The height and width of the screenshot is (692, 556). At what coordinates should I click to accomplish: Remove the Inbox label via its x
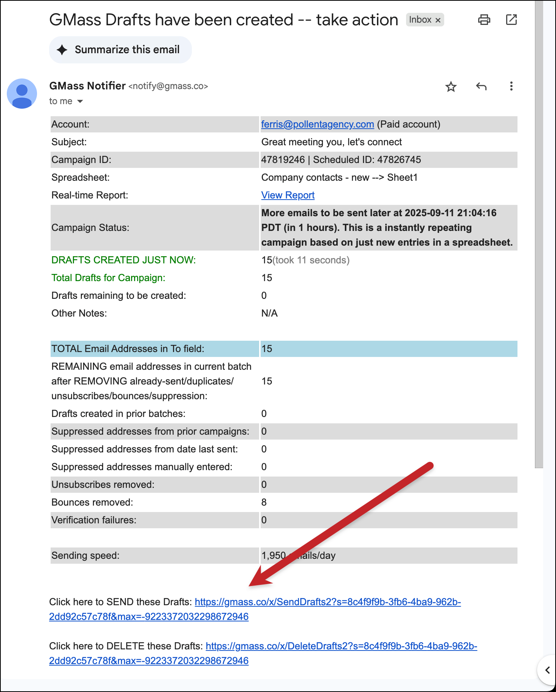click(438, 20)
